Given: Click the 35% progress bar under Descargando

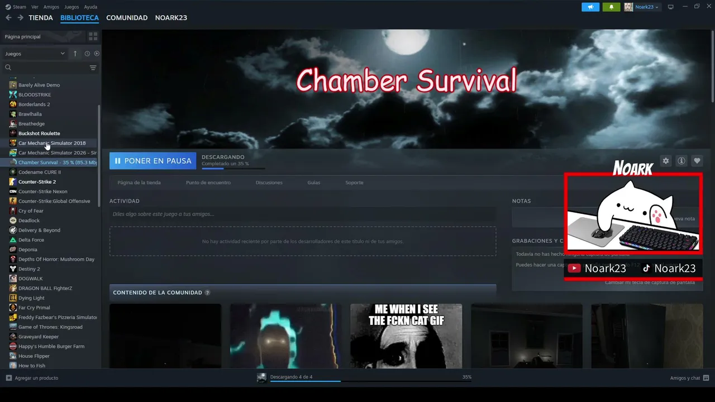Looking at the screenshot, I should [233, 168].
